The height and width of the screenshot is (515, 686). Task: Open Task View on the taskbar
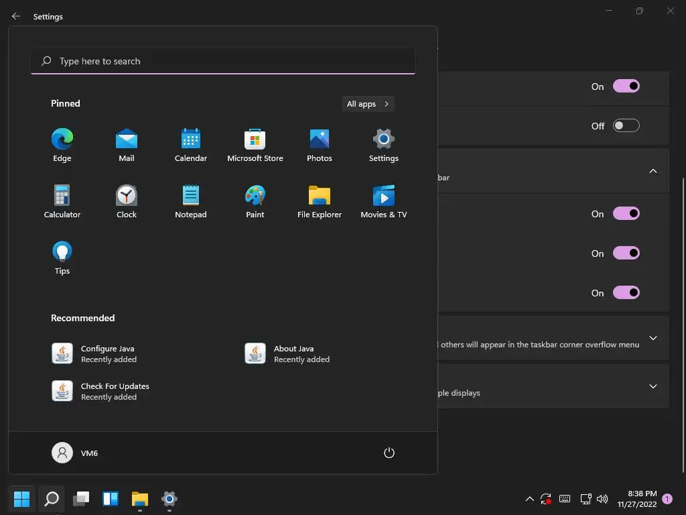point(81,498)
